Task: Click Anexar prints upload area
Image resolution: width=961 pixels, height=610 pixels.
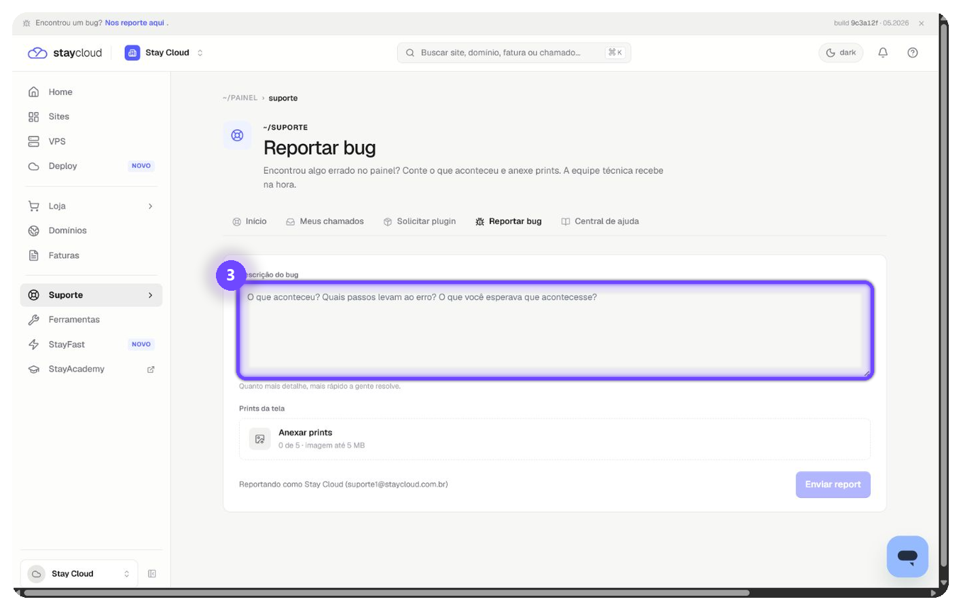Action: (555, 439)
